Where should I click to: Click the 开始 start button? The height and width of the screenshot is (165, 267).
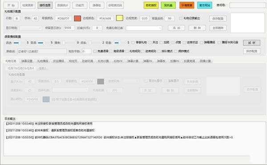[x=11, y=5]
